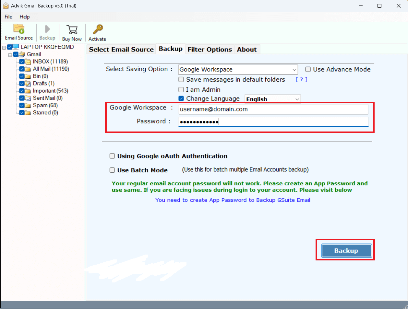Image resolution: width=408 pixels, height=309 pixels.
Task: Click the Activate key icon
Action: pyautogui.click(x=98, y=29)
